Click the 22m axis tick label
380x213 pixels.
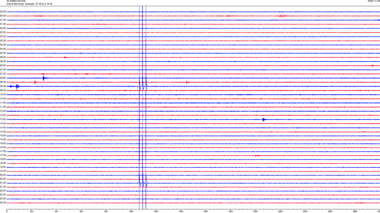point(280,211)
